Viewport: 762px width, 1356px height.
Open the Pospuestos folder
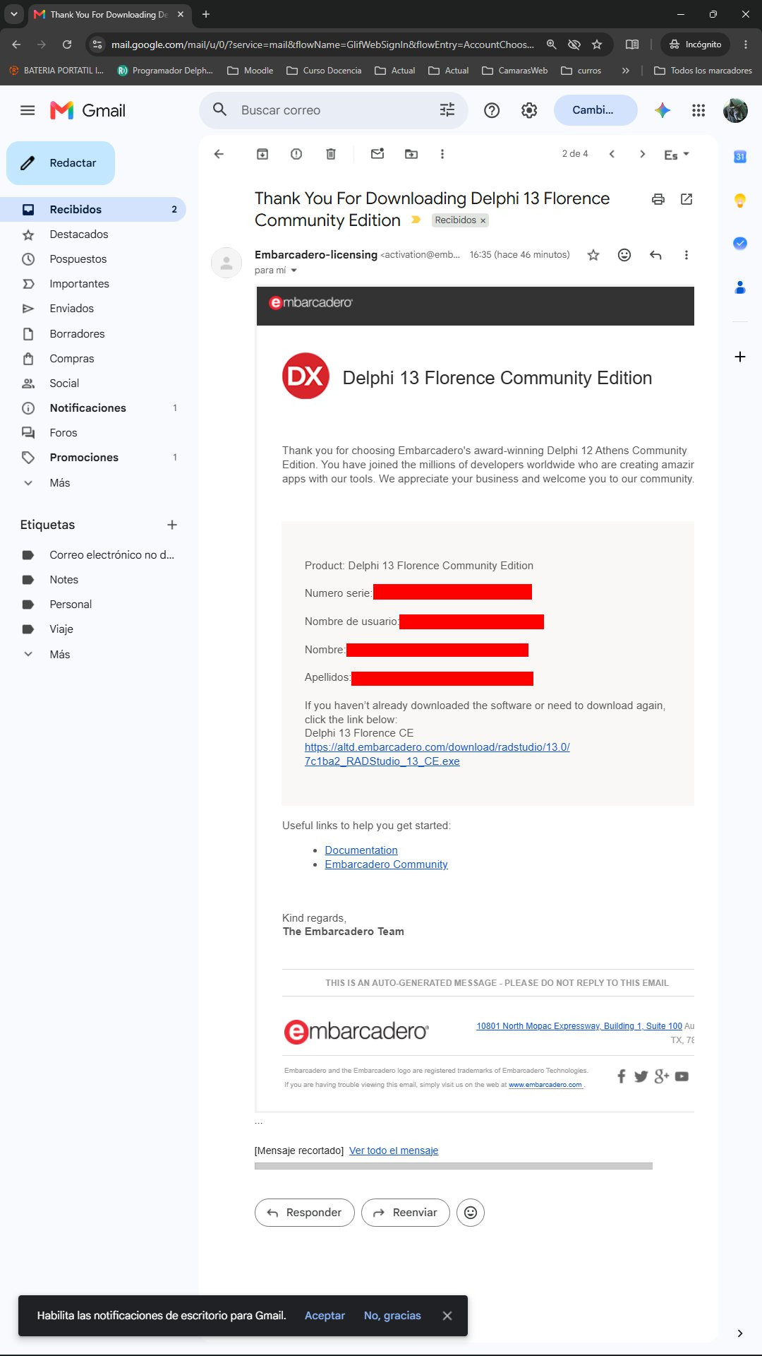click(x=93, y=259)
